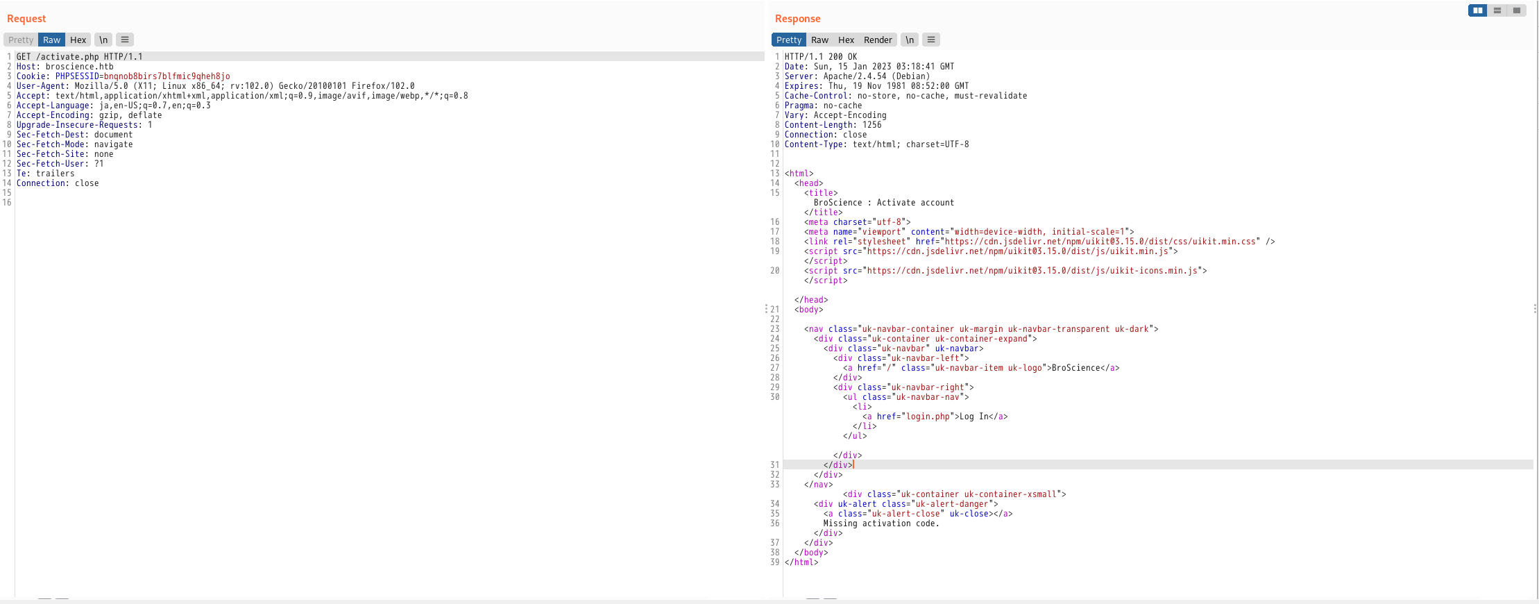Click 'Connection: close' in the Request
The height and width of the screenshot is (604, 1539).
pyautogui.click(x=58, y=183)
